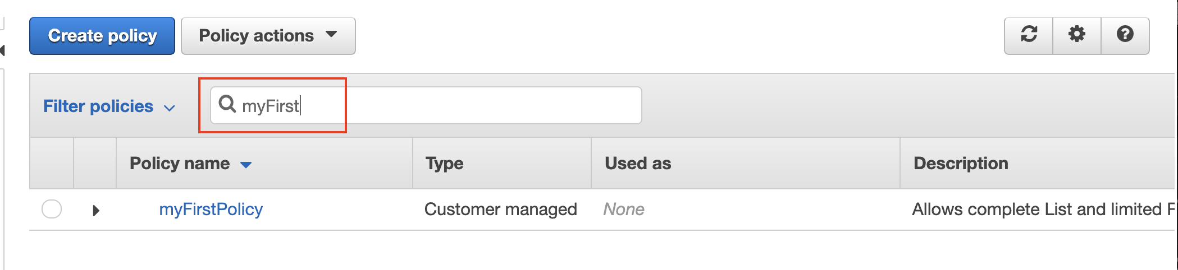Click the Type column header

coord(444,163)
